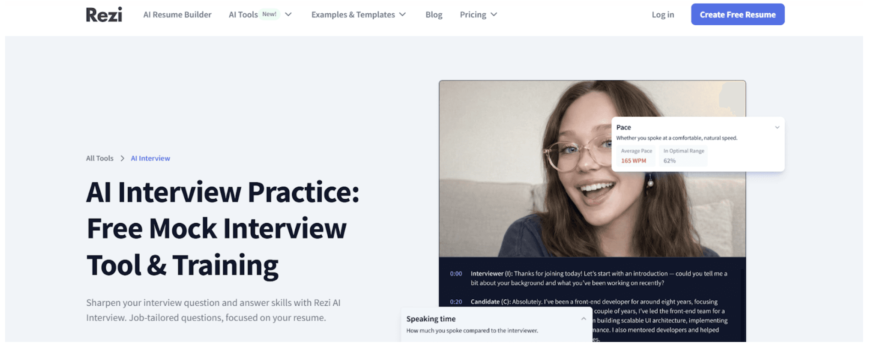The image size is (869, 347).
Task: Click the 62% optimal range stat
Action: (x=670, y=161)
